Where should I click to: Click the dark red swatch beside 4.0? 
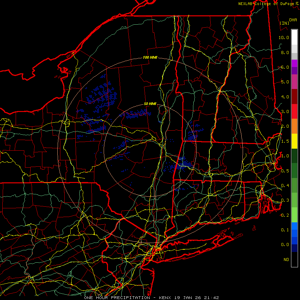click(x=294, y=97)
